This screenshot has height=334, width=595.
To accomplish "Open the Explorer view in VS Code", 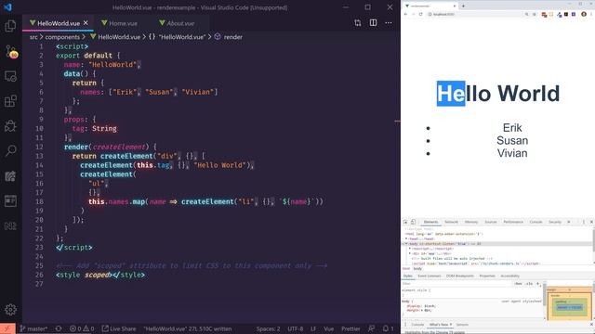I will coord(10,26).
